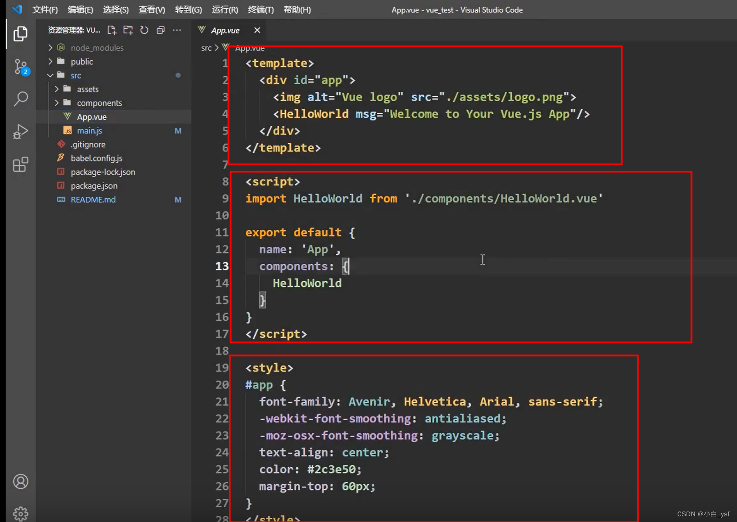The width and height of the screenshot is (737, 522).
Task: Click the New File icon in explorer
Action: coord(112,30)
